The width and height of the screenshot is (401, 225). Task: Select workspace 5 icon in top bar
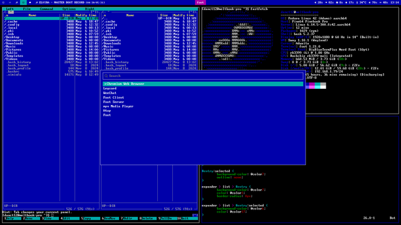[x=30, y=2]
